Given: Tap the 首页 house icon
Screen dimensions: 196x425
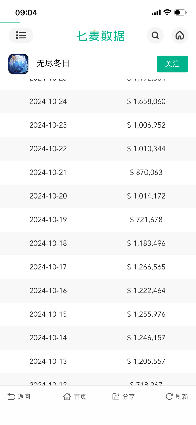Looking at the screenshot, I should [67, 396].
